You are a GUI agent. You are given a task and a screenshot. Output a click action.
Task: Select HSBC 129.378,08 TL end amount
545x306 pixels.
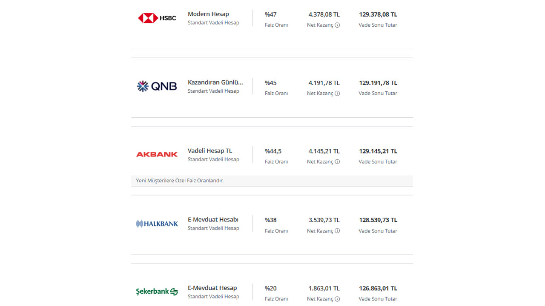pos(378,14)
